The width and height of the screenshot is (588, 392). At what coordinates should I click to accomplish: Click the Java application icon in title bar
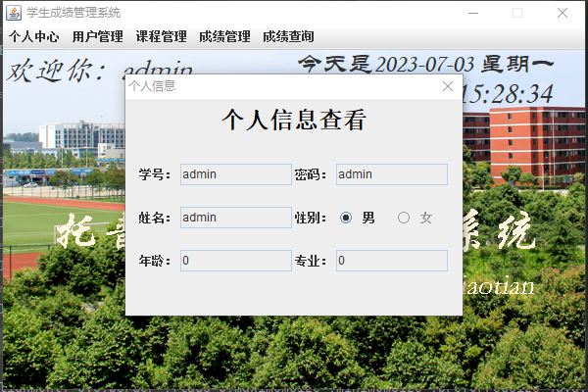[x=14, y=13]
